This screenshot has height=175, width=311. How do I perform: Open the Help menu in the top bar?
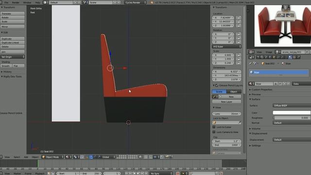pos(37,2)
